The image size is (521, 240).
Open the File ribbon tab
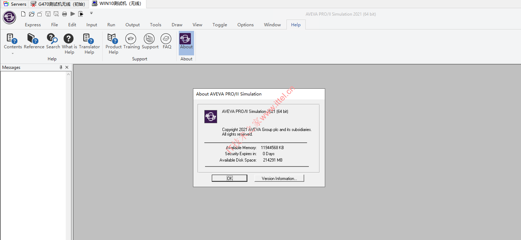pyautogui.click(x=54, y=25)
